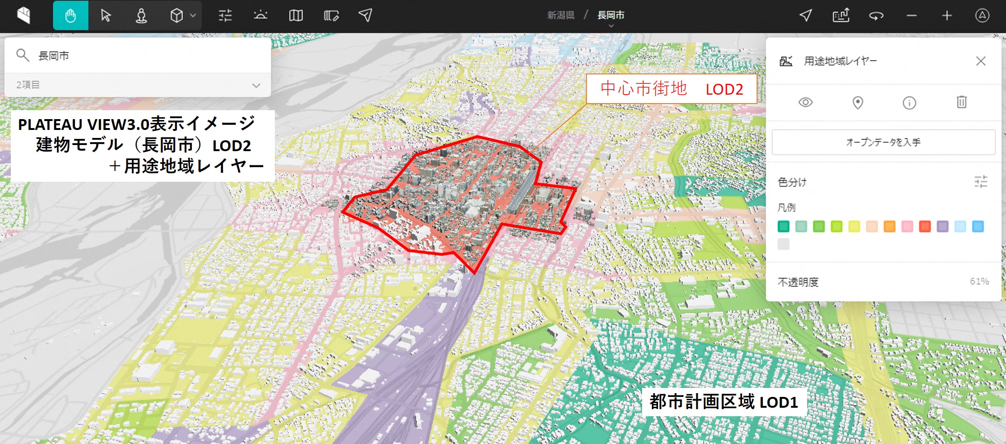Click the share/export screenshot icon
Viewport: 1006px width, 444px height.
click(x=841, y=16)
